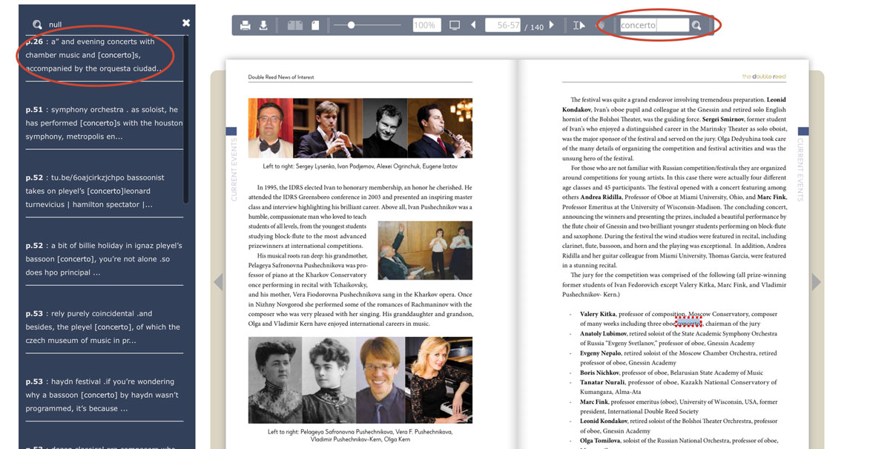Open p.51 result about symphony orchestra
Screen dimensions: 890x449
pyautogui.click(x=104, y=123)
